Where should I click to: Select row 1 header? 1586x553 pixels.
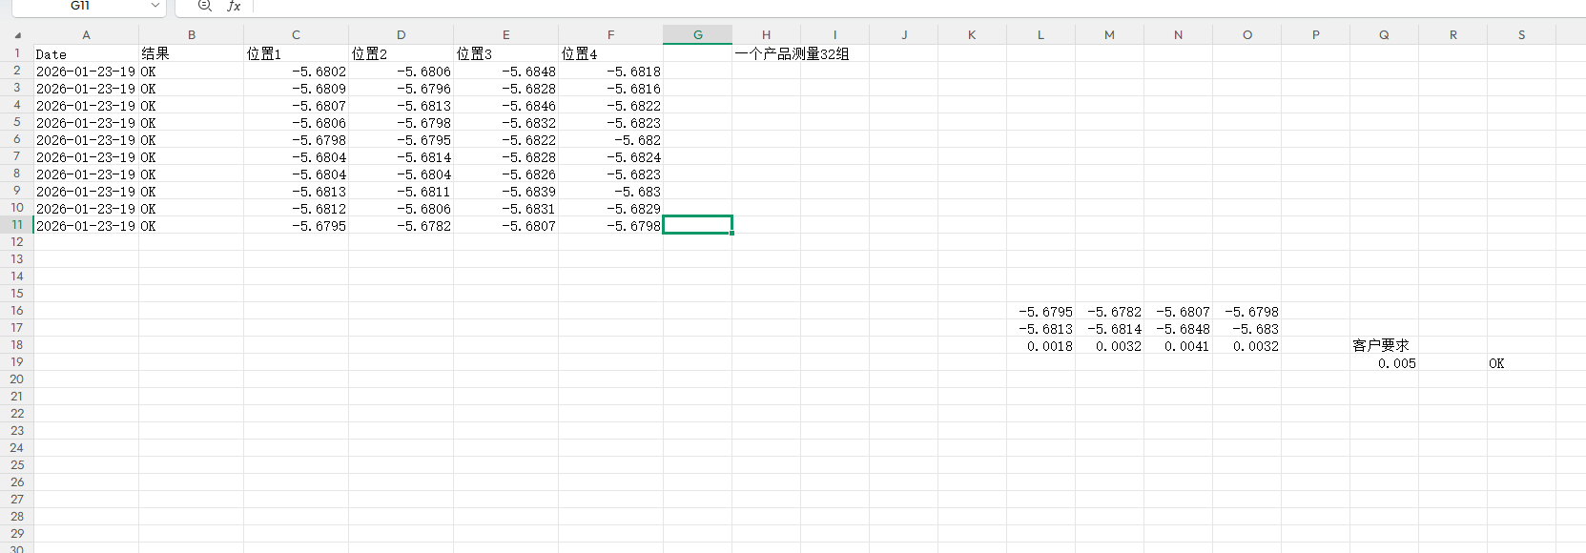pos(16,53)
